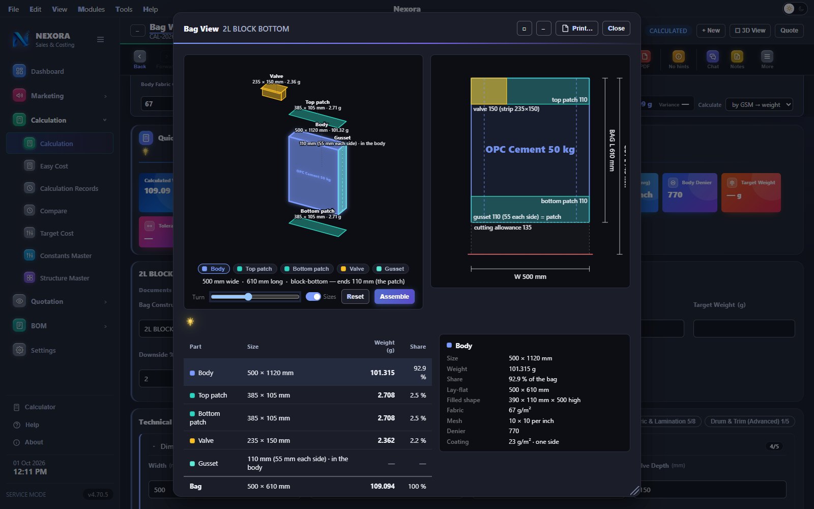Image resolution: width=814 pixels, height=509 pixels.
Task: Toggle the Top patch part chip
Action: (255, 269)
